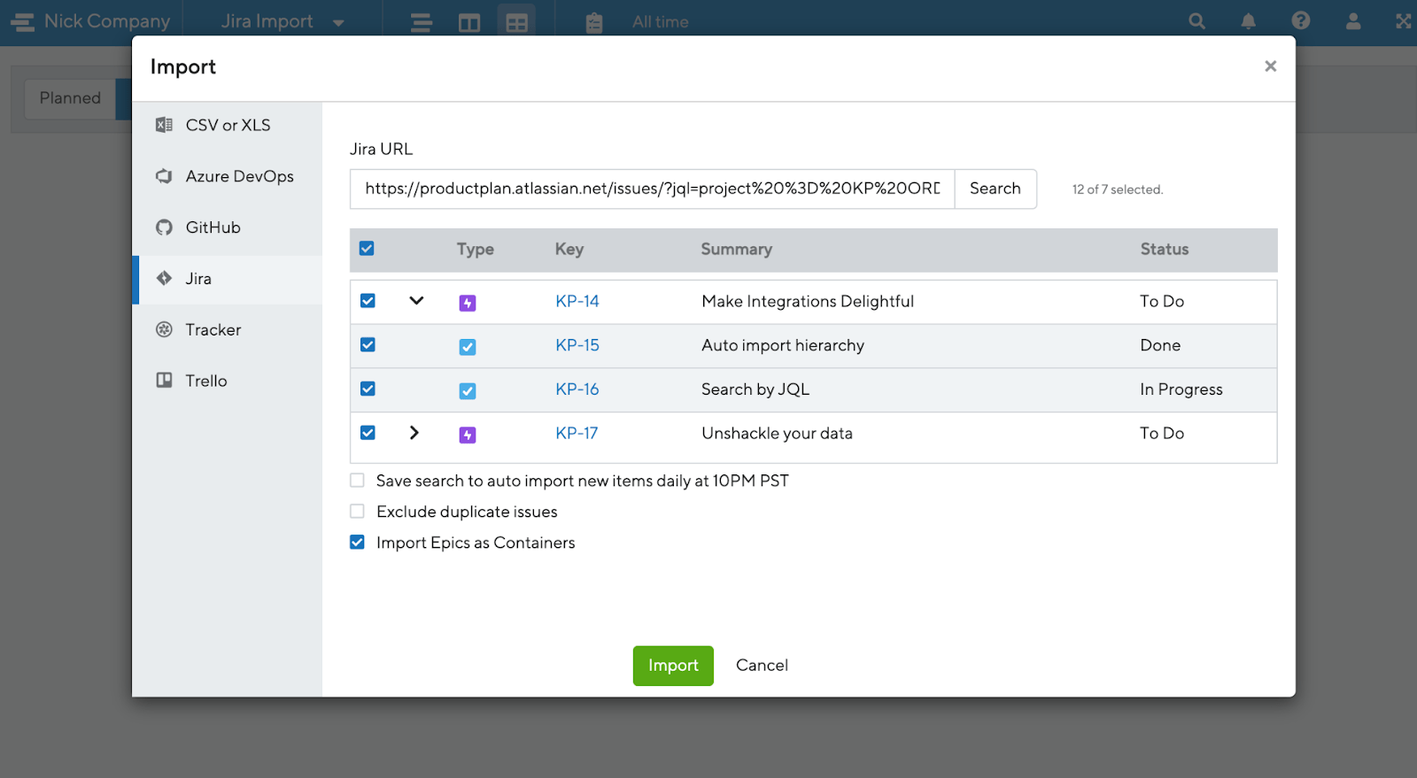The height and width of the screenshot is (778, 1417).
Task: Open the notifications bell
Action: [1248, 21]
